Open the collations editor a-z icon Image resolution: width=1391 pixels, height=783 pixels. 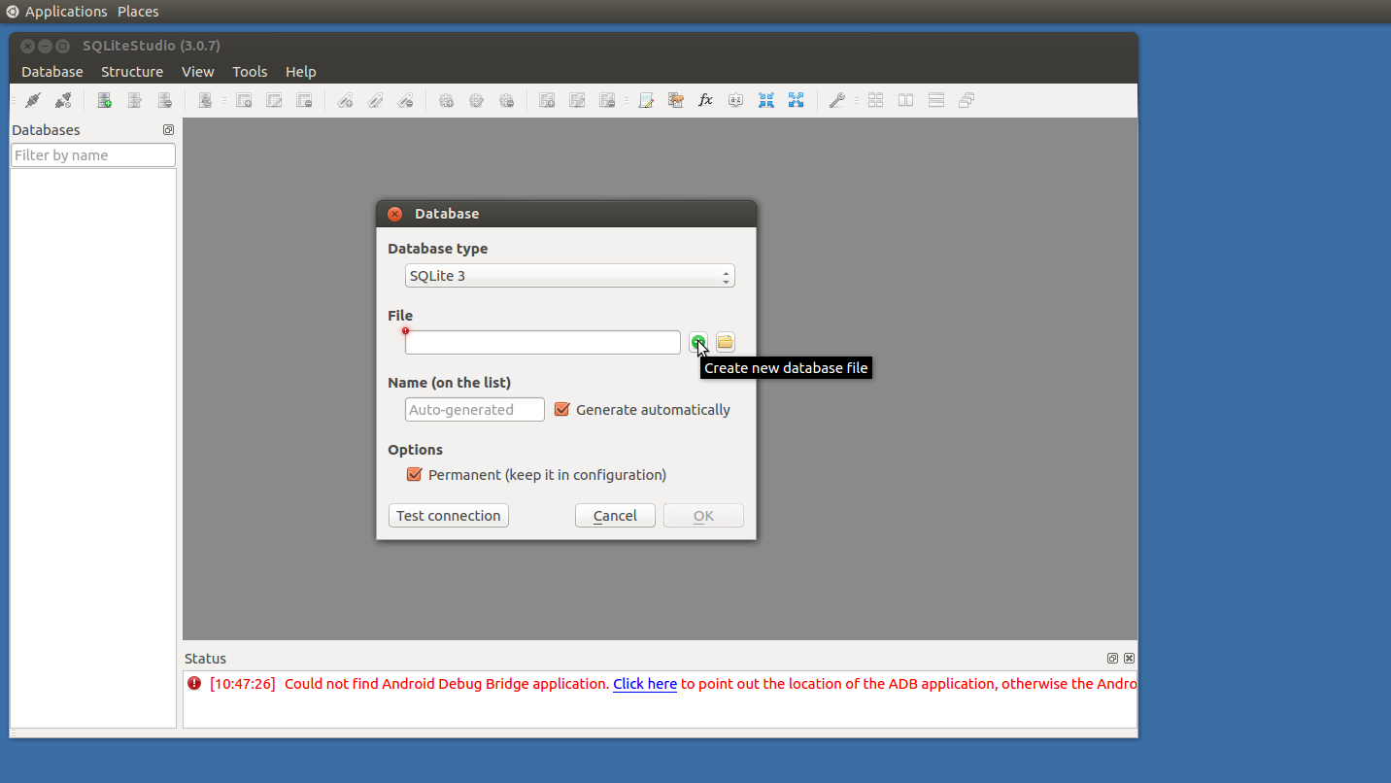pos(735,100)
